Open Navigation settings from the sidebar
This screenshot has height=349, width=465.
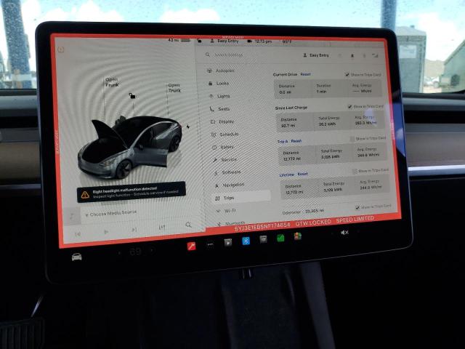(x=233, y=185)
